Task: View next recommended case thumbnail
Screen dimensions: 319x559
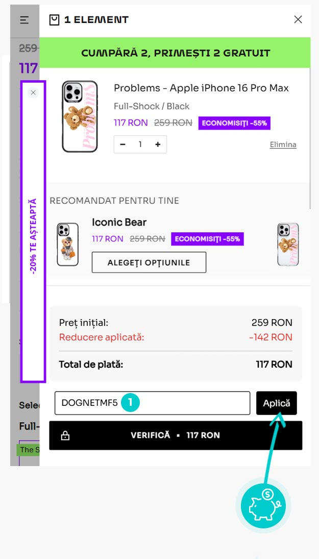Action: click(288, 244)
